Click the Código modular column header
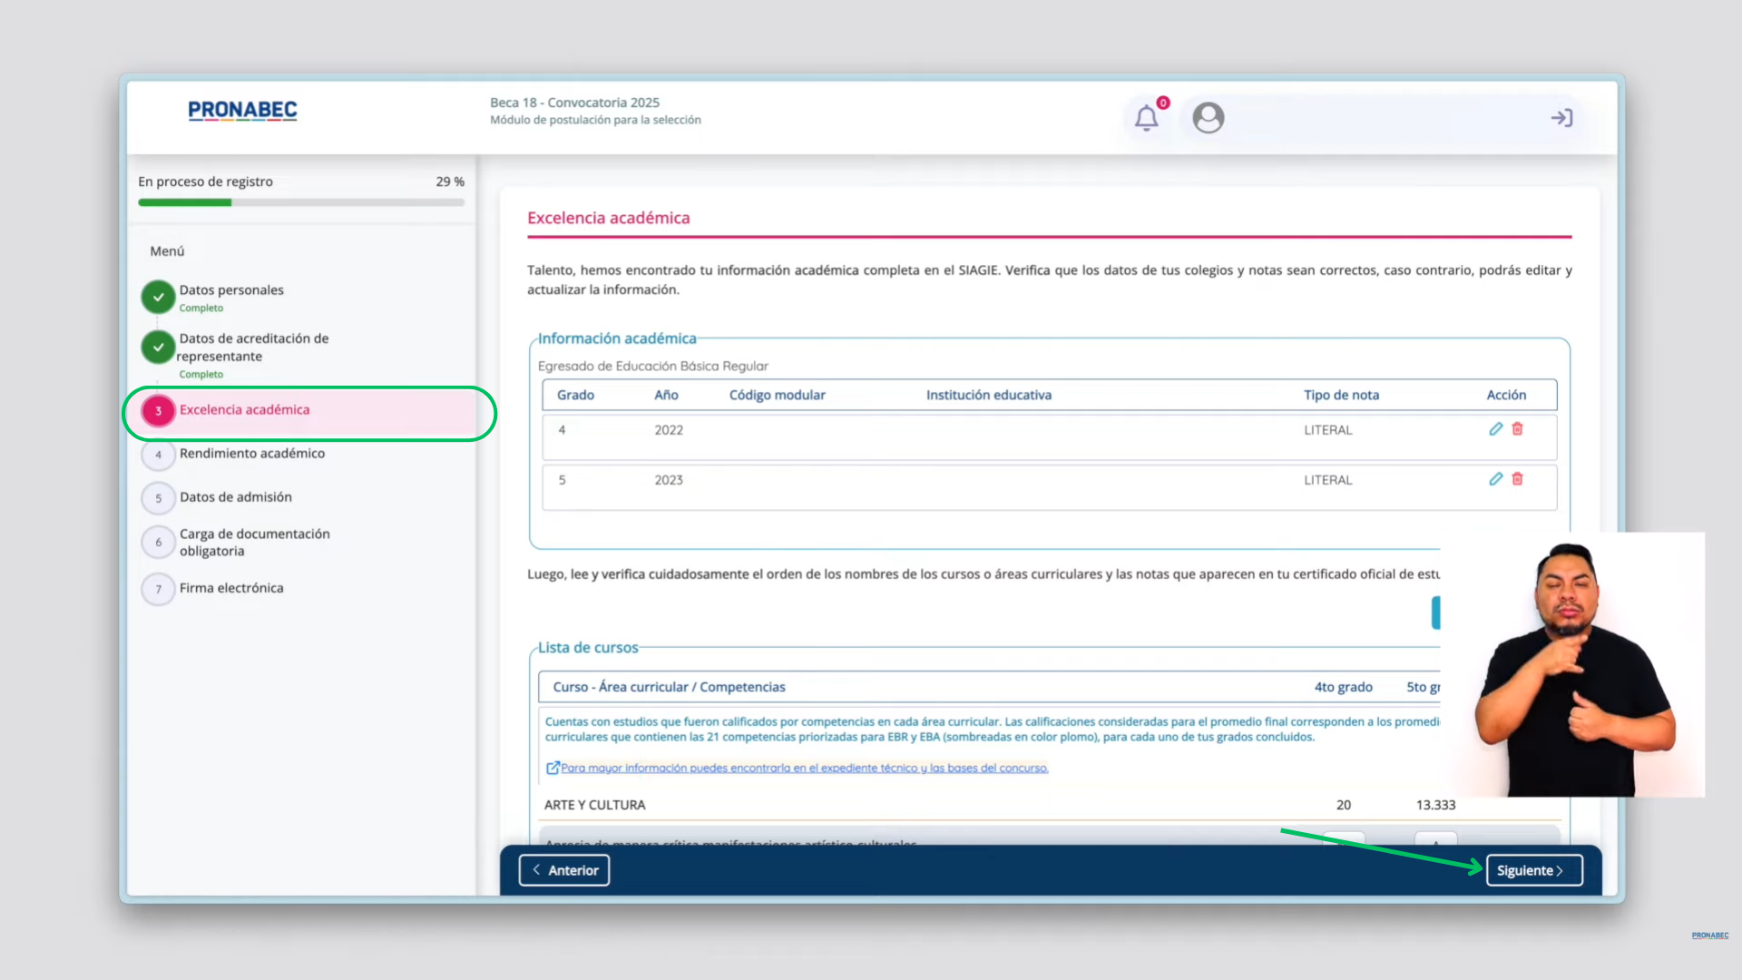Viewport: 1742px width, 980px height. pos(777,395)
